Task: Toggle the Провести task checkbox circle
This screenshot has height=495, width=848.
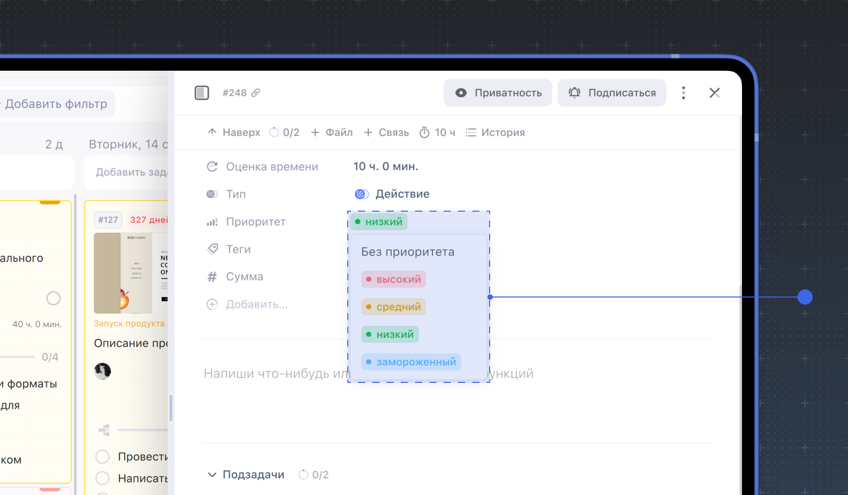Action: coord(102,457)
